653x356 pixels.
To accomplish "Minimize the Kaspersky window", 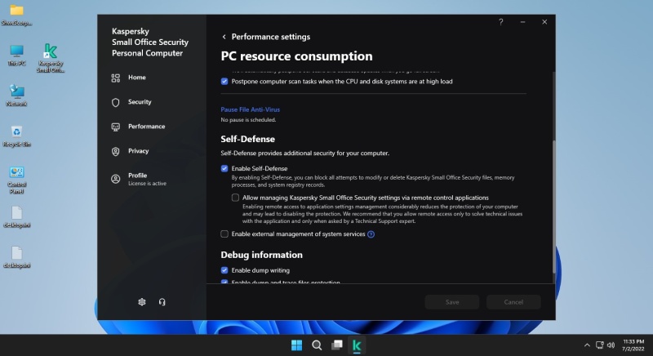I will point(522,22).
